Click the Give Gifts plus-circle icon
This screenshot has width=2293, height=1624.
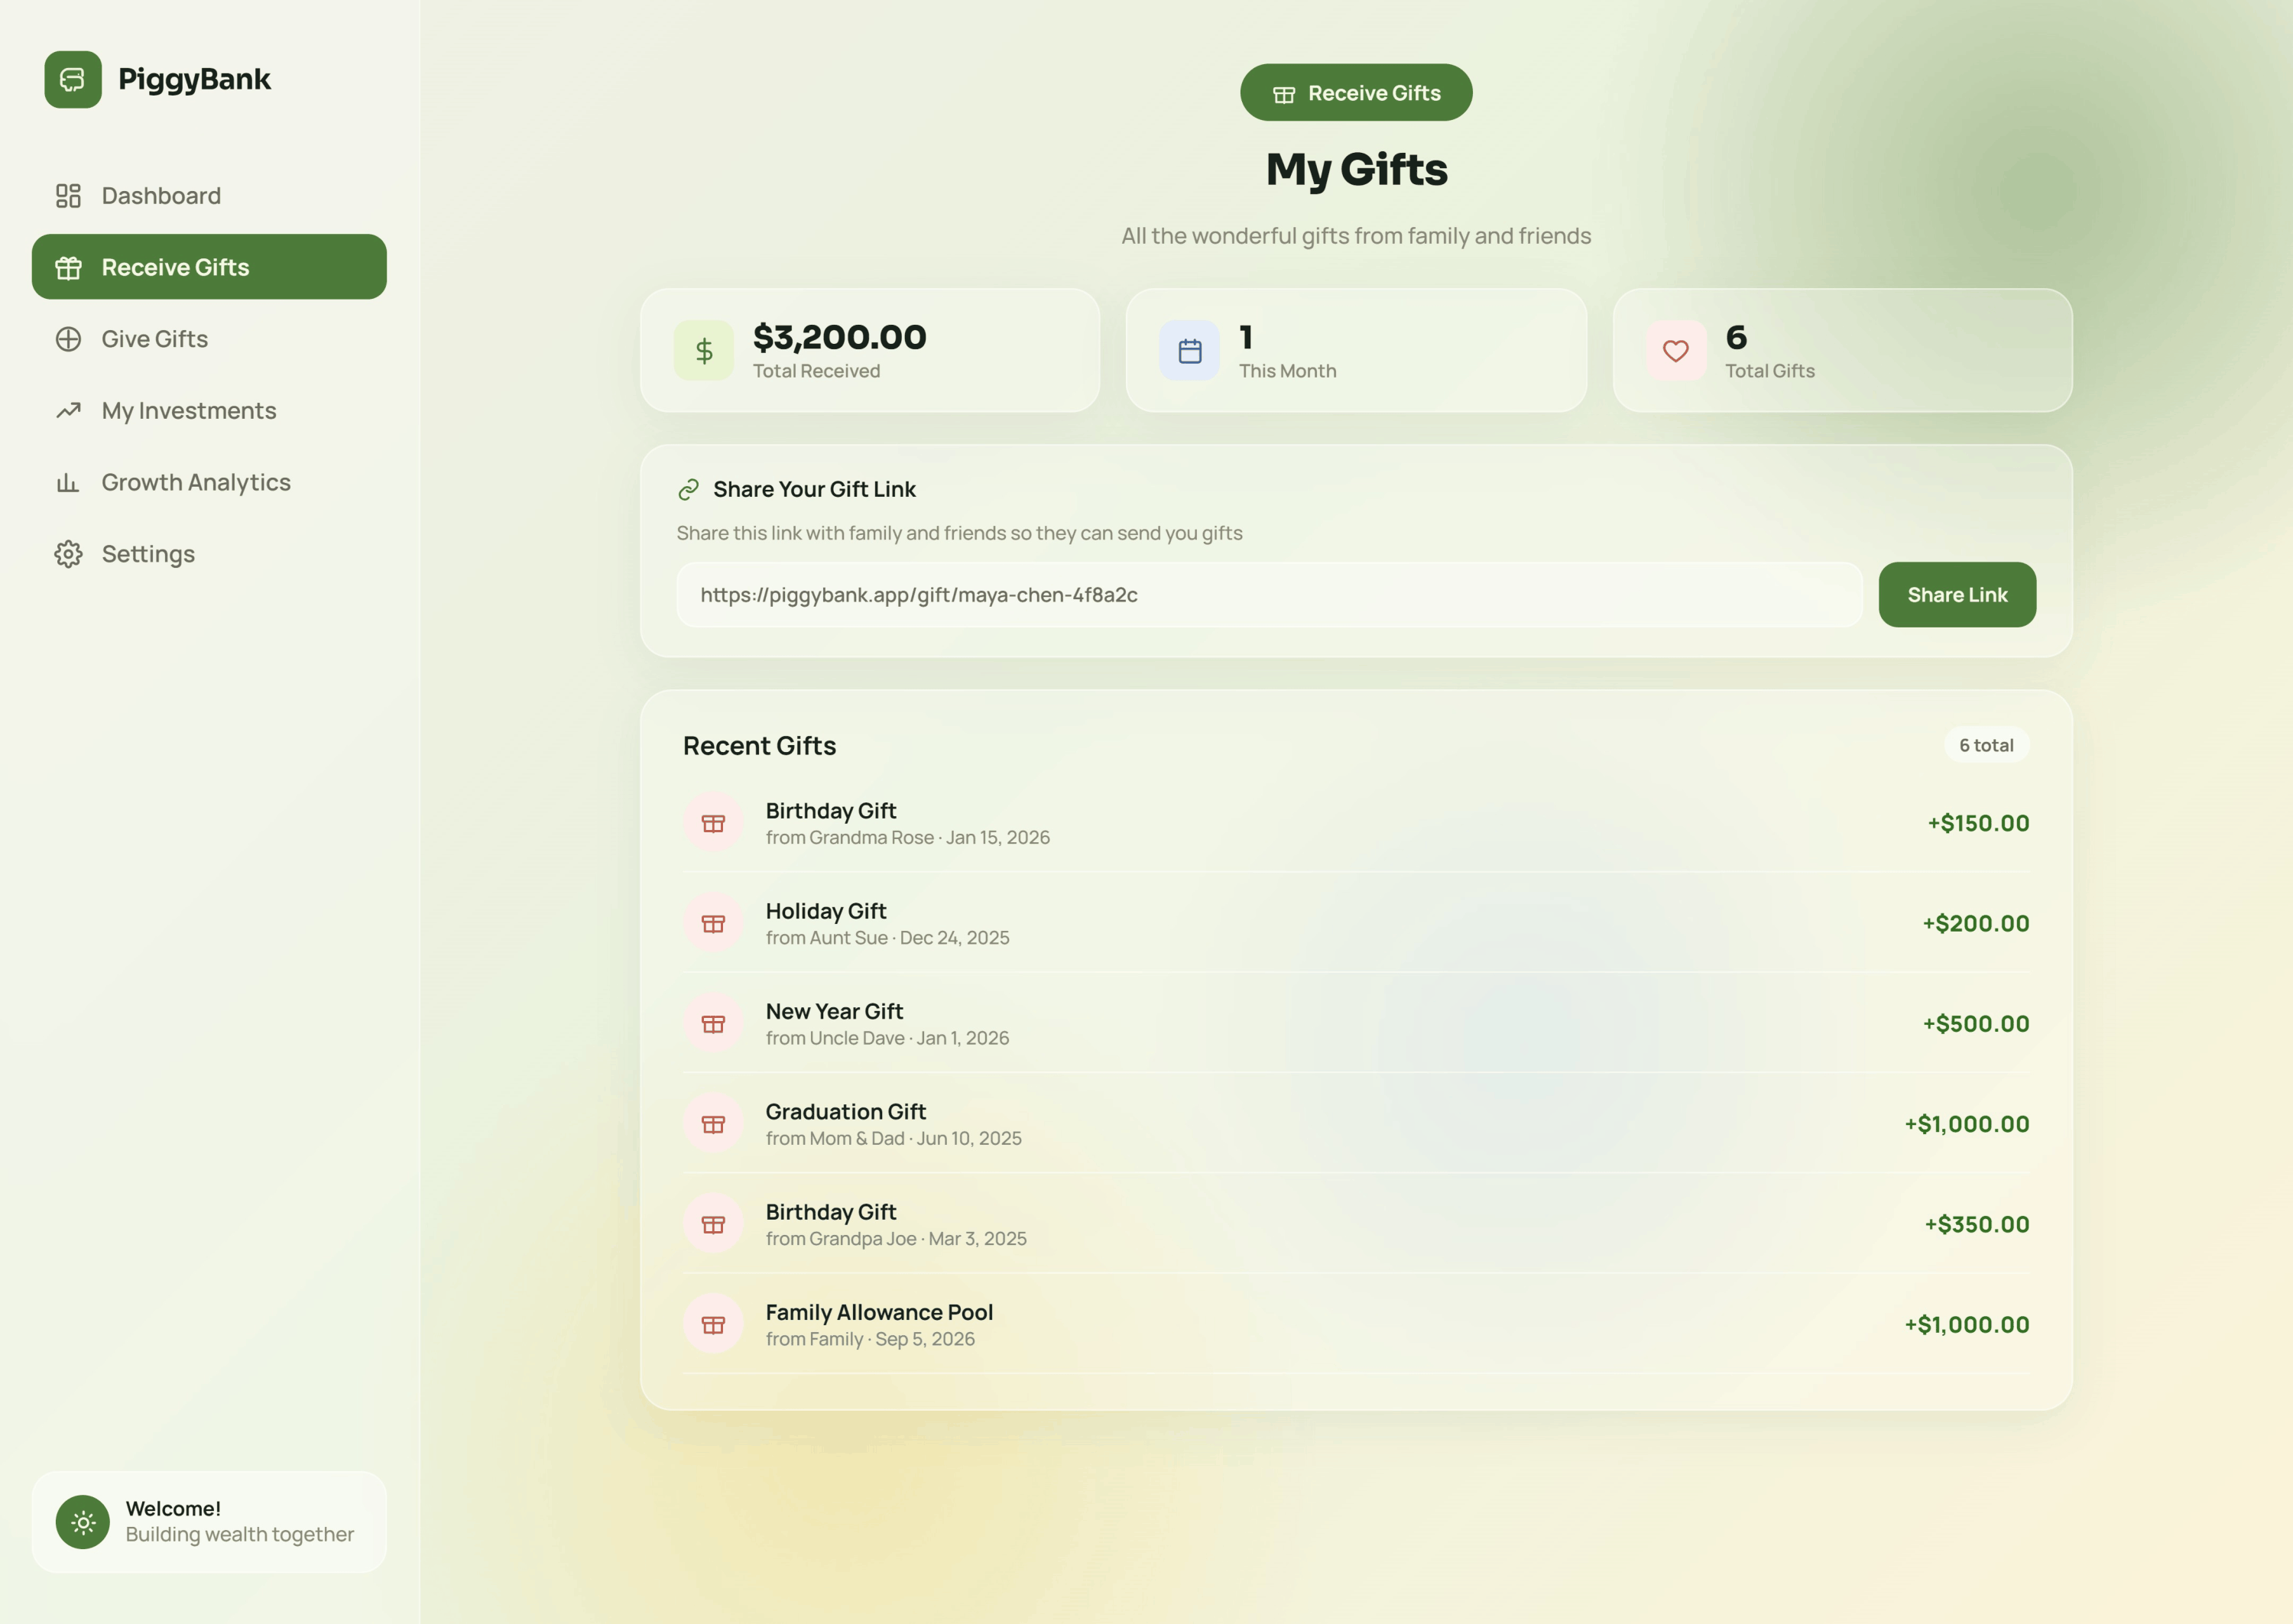pos(68,339)
